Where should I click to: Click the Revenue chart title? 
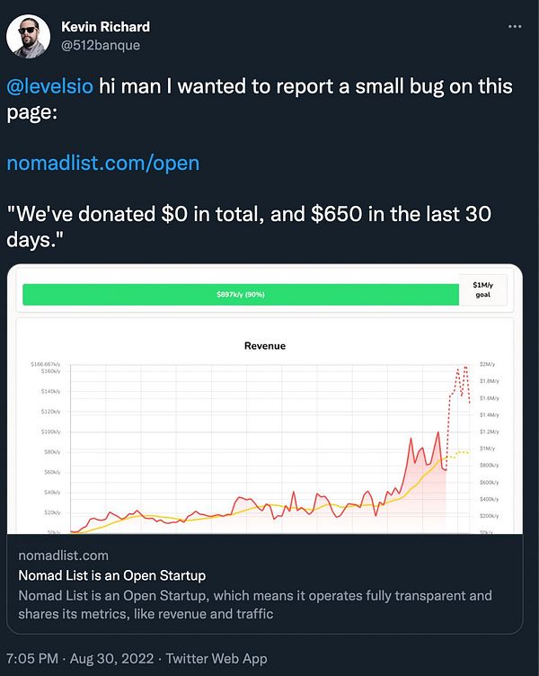(x=264, y=345)
